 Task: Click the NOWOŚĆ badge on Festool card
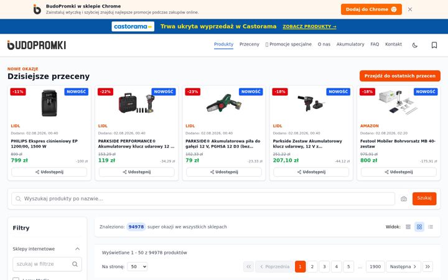[x=426, y=91]
